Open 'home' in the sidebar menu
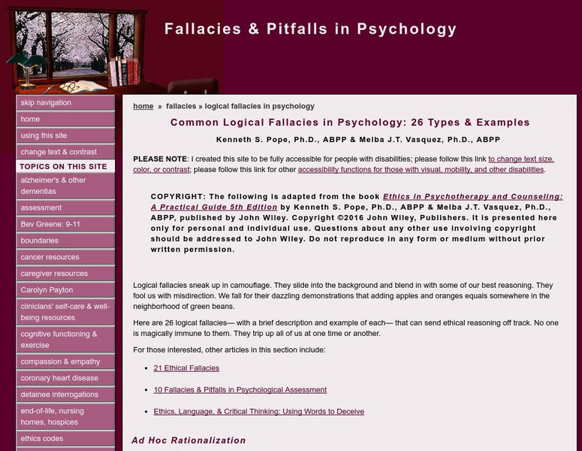This screenshot has height=451, width=582. coord(65,120)
